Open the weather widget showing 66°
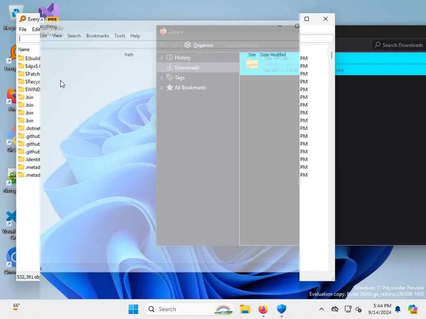 [x=16, y=307]
